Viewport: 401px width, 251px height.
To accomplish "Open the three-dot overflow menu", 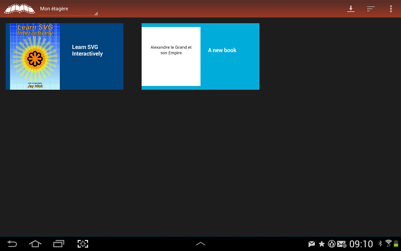I will point(391,9).
